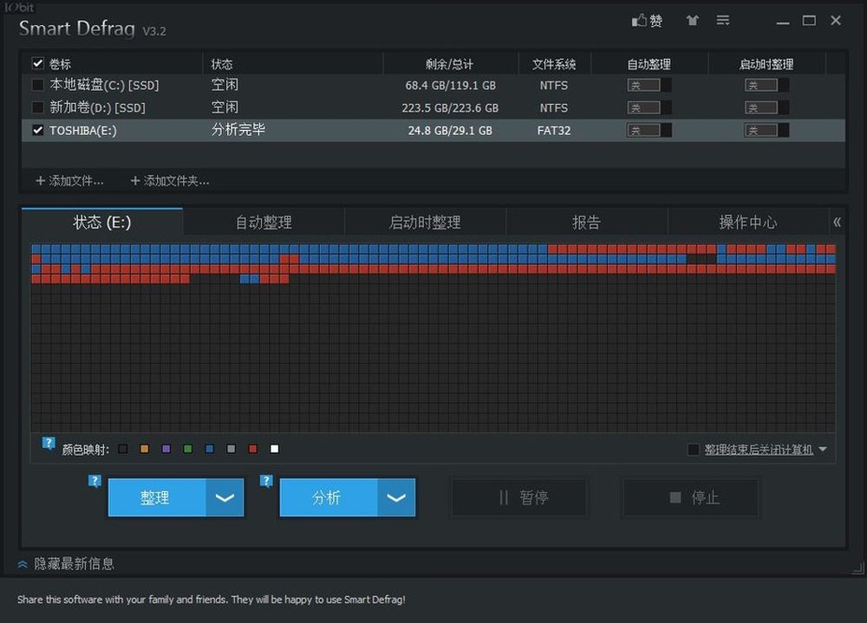
Task: Click the red color map swatch
Action: [252, 449]
